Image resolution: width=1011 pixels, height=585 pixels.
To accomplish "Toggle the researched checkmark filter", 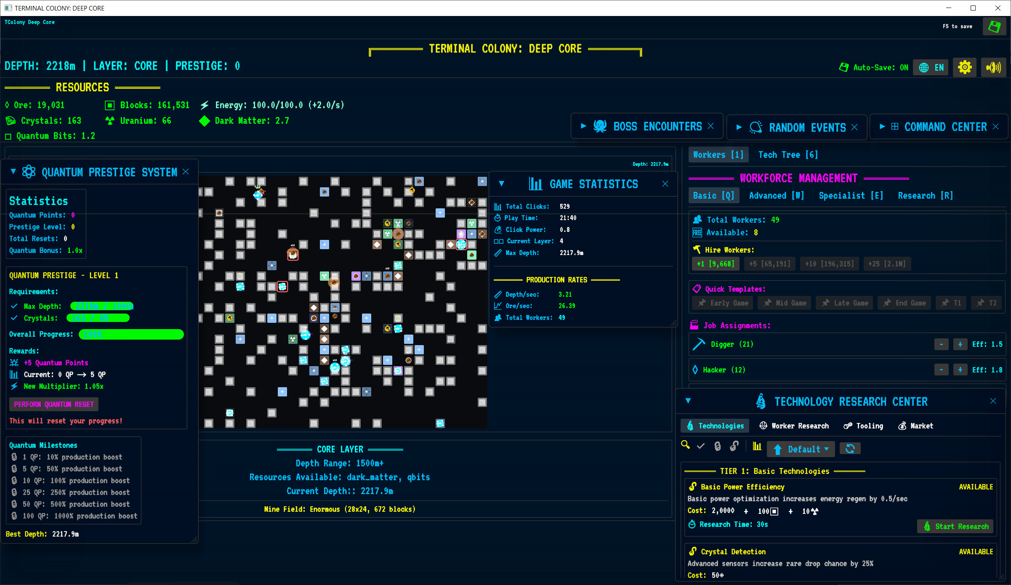I will (701, 446).
